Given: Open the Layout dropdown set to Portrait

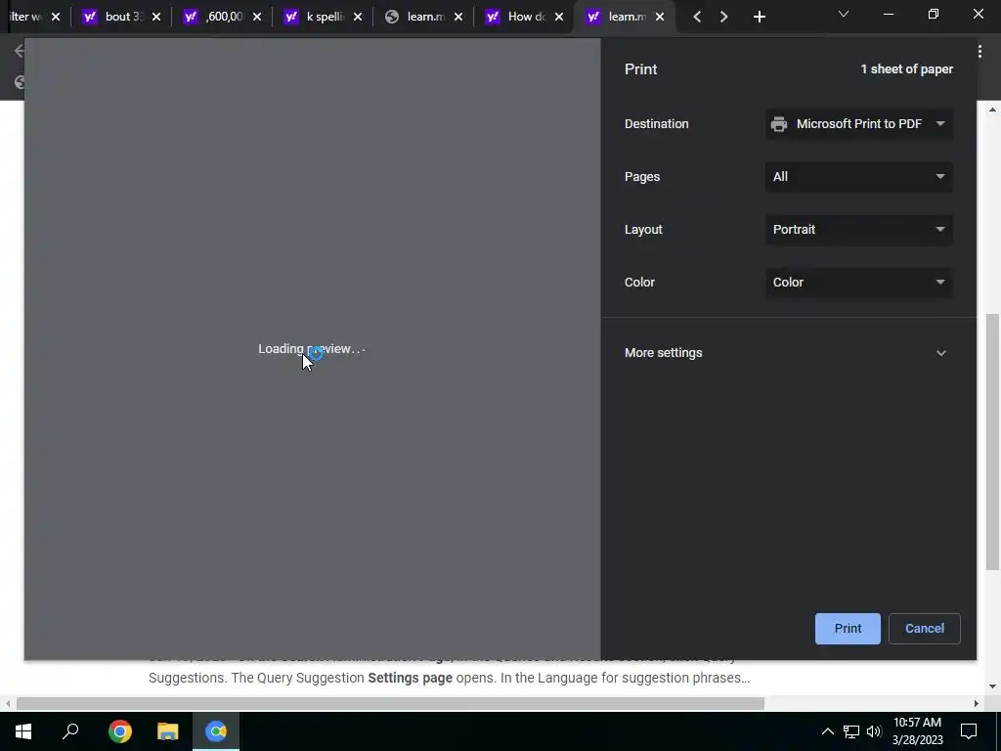Looking at the screenshot, I should 858,229.
